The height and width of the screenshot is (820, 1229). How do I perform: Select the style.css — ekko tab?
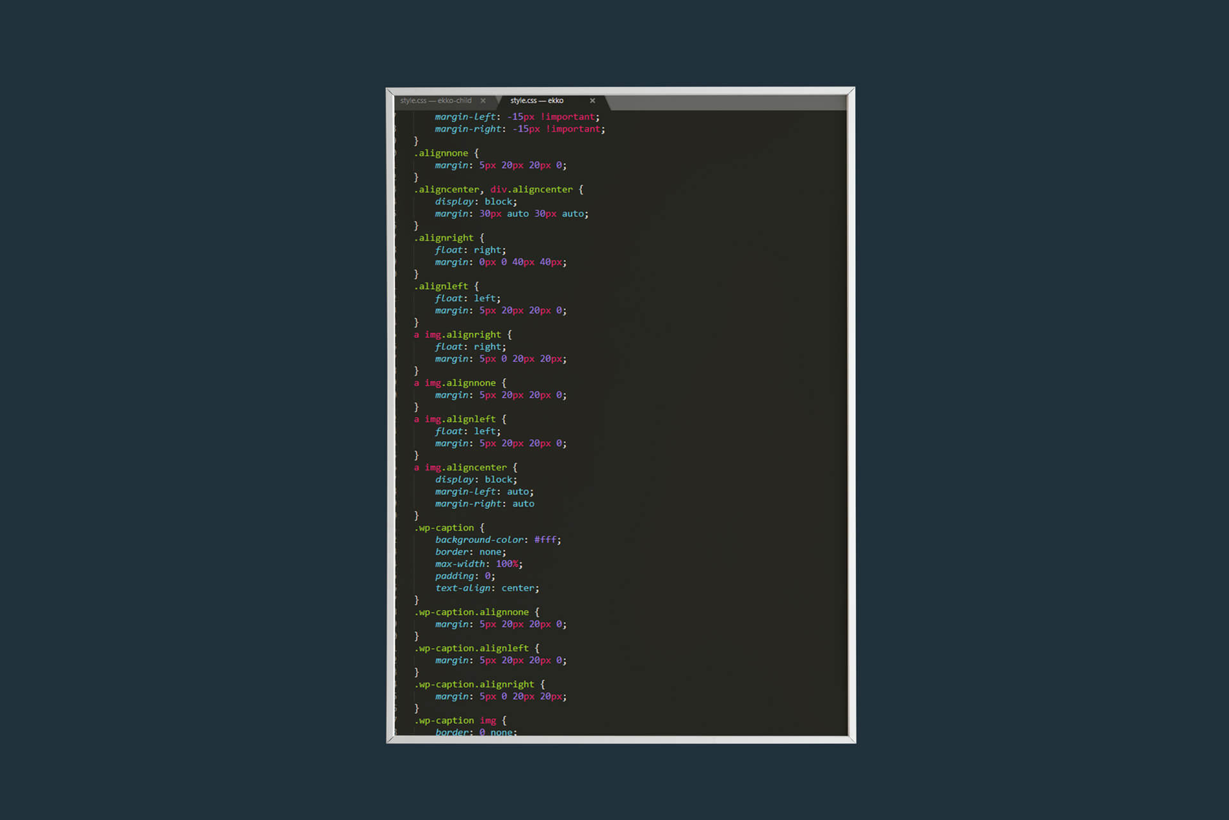click(x=536, y=100)
